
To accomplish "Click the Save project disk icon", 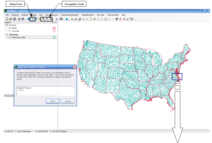I will [x=15, y=19].
